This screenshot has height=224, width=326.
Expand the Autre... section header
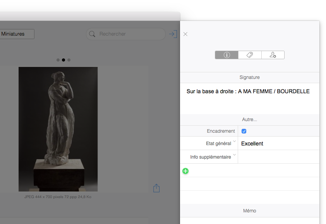[249, 120]
